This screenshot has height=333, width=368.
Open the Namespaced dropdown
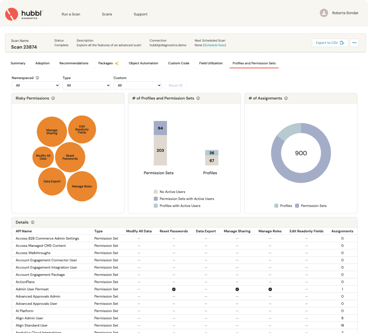36,85
